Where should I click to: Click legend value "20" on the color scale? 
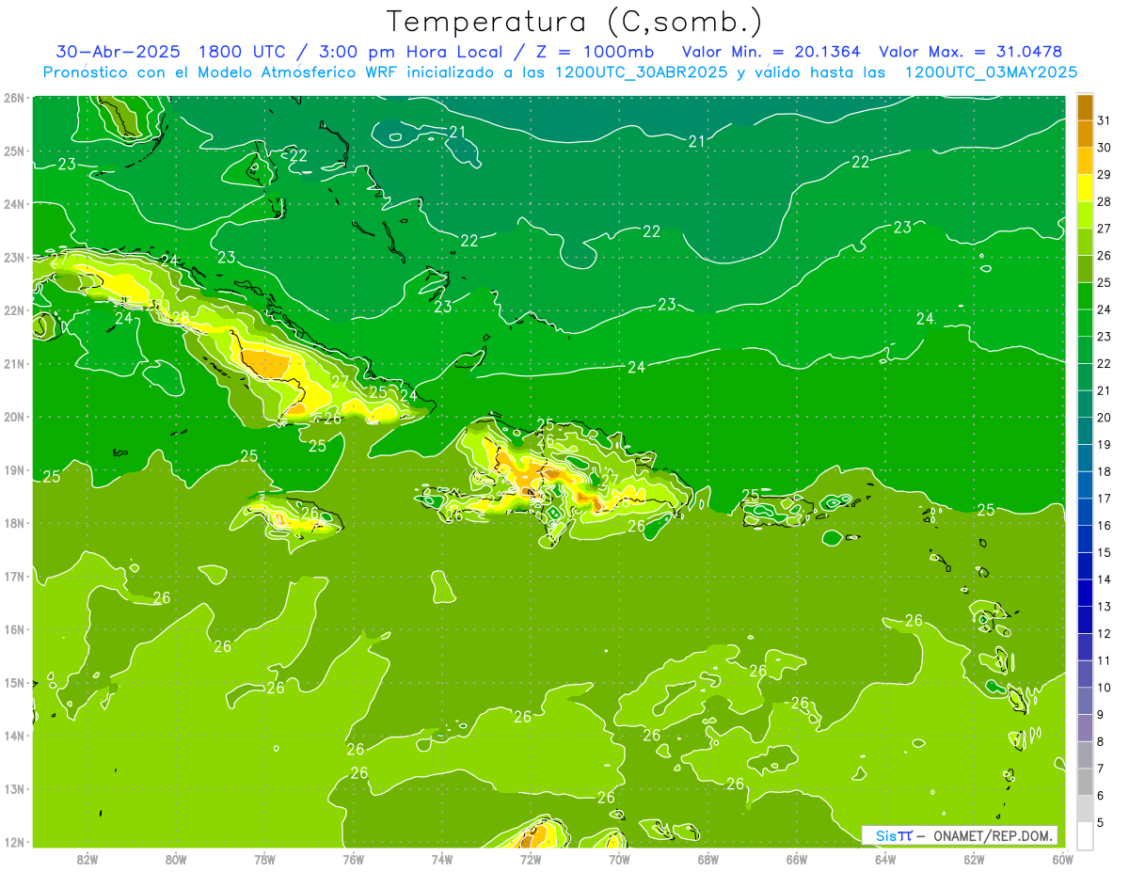pyautogui.click(x=1105, y=418)
